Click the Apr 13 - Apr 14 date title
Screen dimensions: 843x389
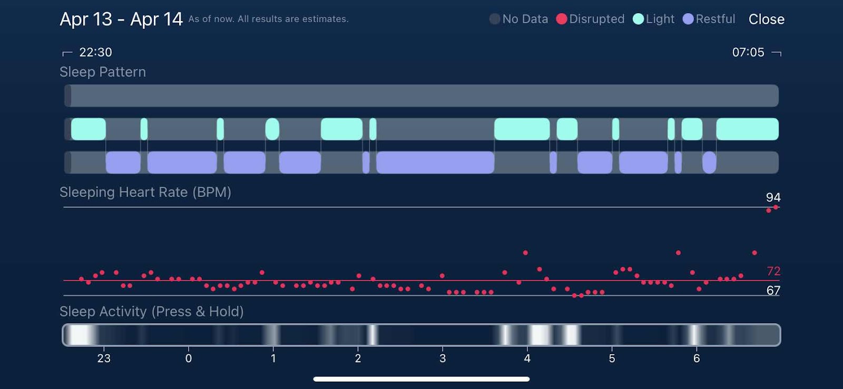(121, 19)
